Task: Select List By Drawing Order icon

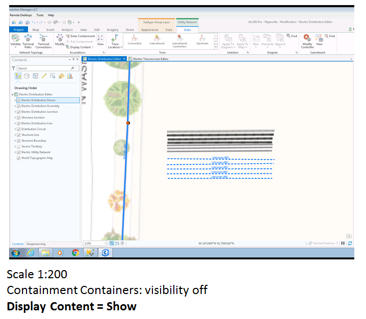Action: (18, 76)
